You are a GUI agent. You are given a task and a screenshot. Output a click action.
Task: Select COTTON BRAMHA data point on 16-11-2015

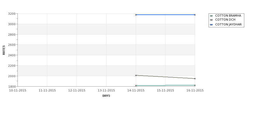click(195, 85)
